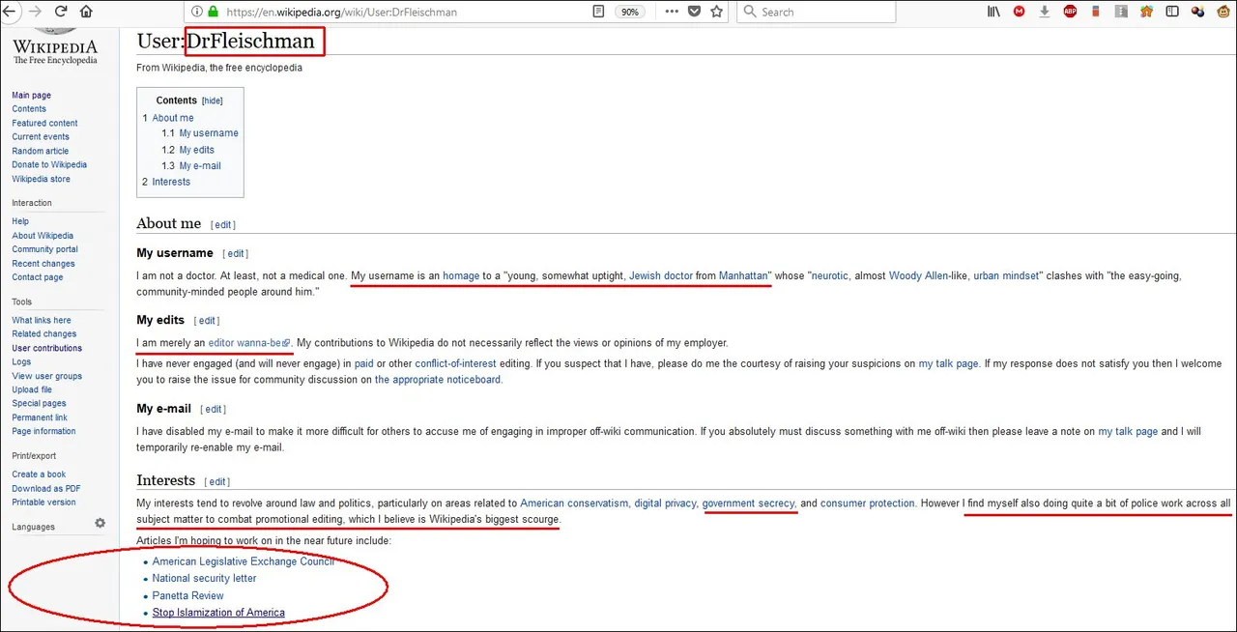Follow the 'Manhattan' link
Screen dimensions: 1237x632
tap(743, 275)
